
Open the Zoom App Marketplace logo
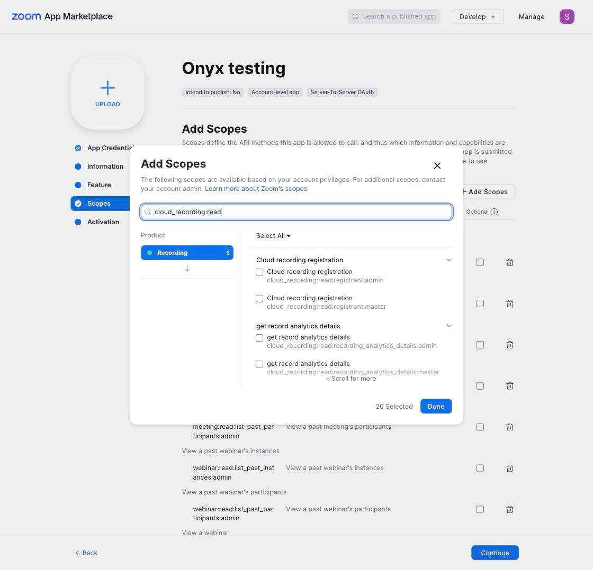(62, 16)
